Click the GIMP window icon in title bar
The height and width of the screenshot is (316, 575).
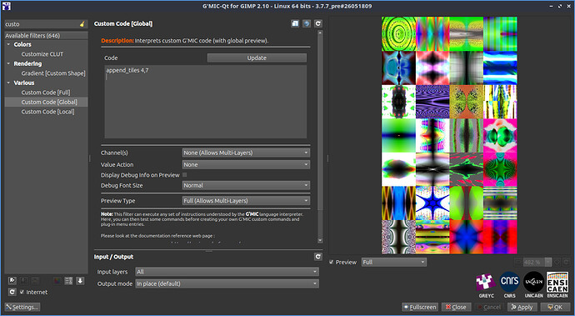click(6, 6)
